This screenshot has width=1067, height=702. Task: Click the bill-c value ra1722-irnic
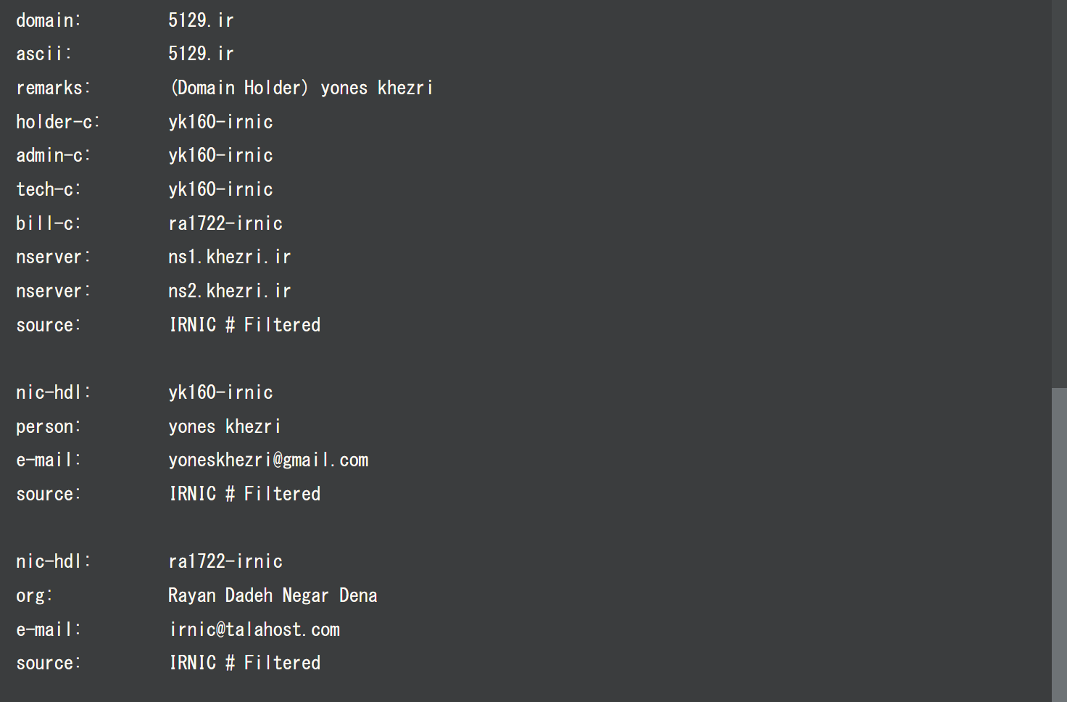coord(225,223)
